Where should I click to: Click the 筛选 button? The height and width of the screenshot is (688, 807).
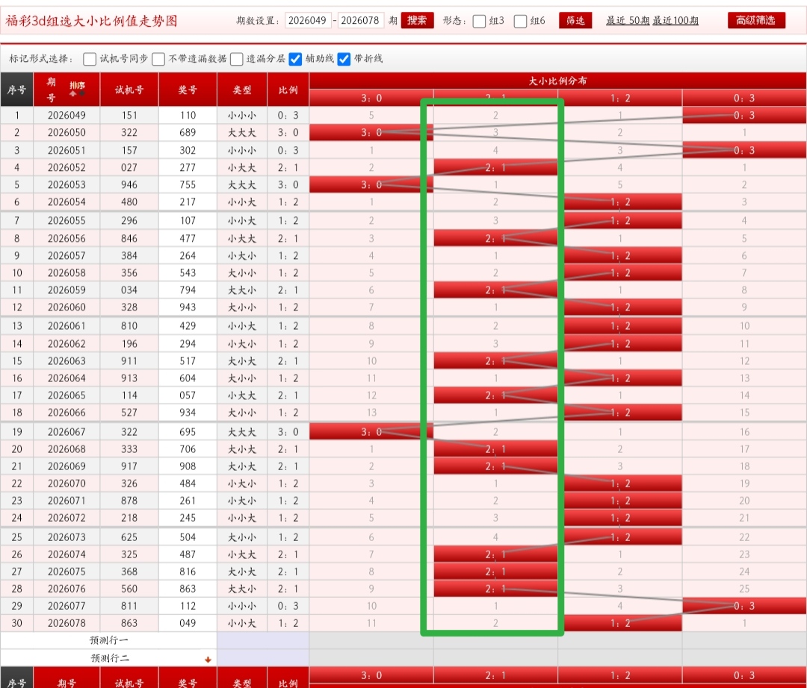coord(575,20)
